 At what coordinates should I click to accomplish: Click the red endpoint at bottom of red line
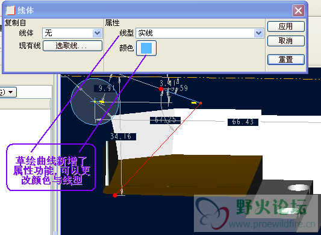tap(115, 195)
